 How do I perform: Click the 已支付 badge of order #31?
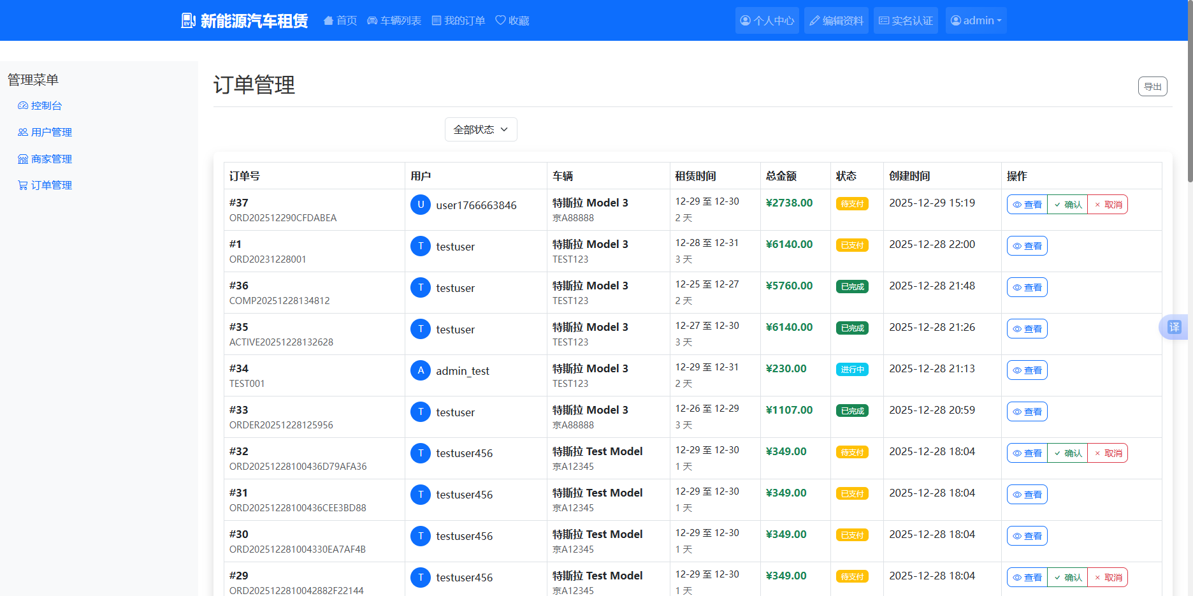[x=852, y=494]
